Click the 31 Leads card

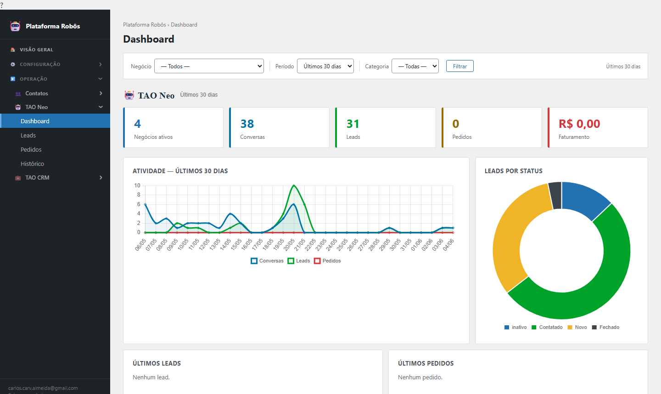pyautogui.click(x=386, y=128)
